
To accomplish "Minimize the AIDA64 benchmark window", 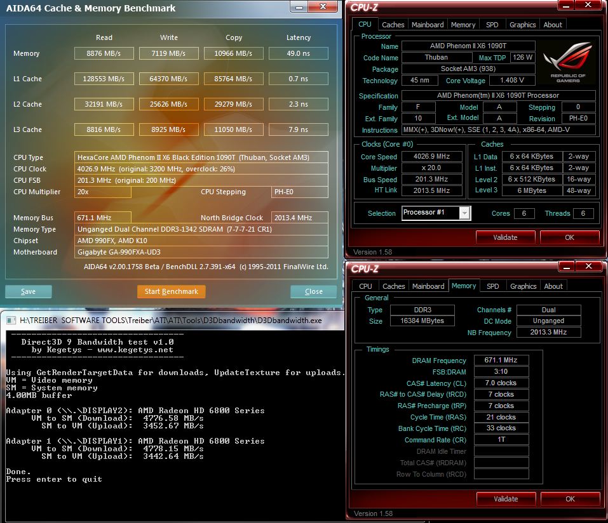I will click(299, 7).
